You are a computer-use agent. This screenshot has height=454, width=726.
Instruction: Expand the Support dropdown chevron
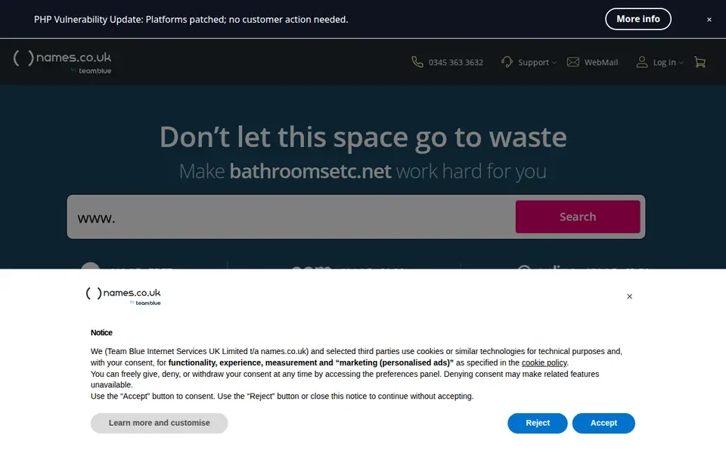(554, 63)
